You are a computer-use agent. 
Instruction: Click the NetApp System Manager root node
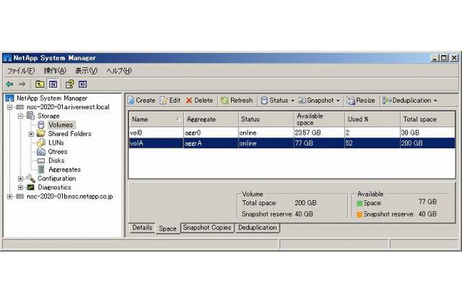coord(52,98)
